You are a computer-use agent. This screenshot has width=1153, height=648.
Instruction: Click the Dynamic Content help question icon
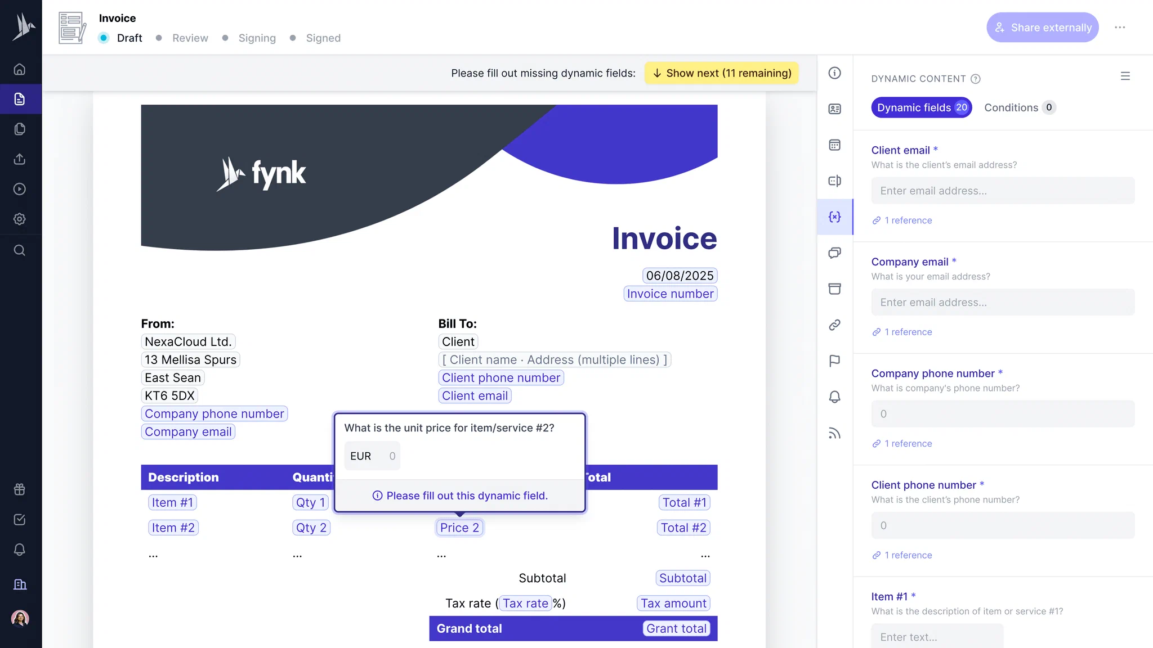(x=976, y=79)
